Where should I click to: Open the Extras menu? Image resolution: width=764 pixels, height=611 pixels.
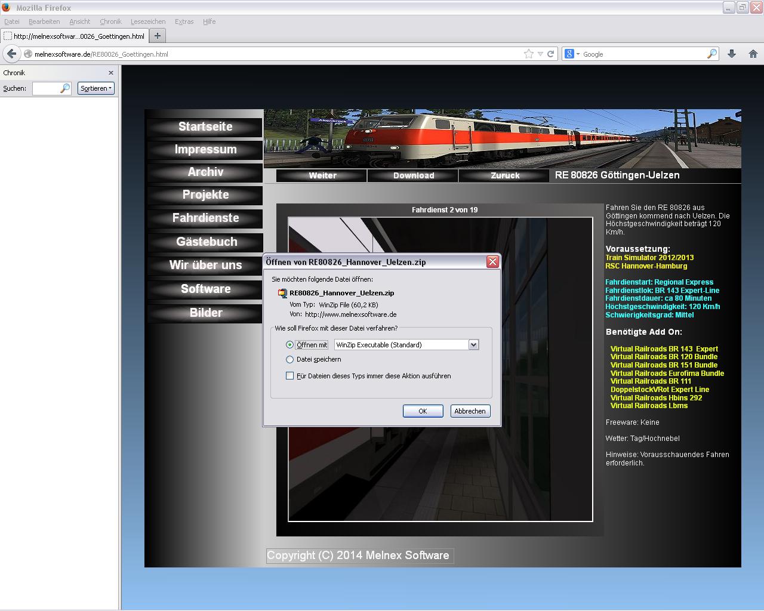point(184,21)
